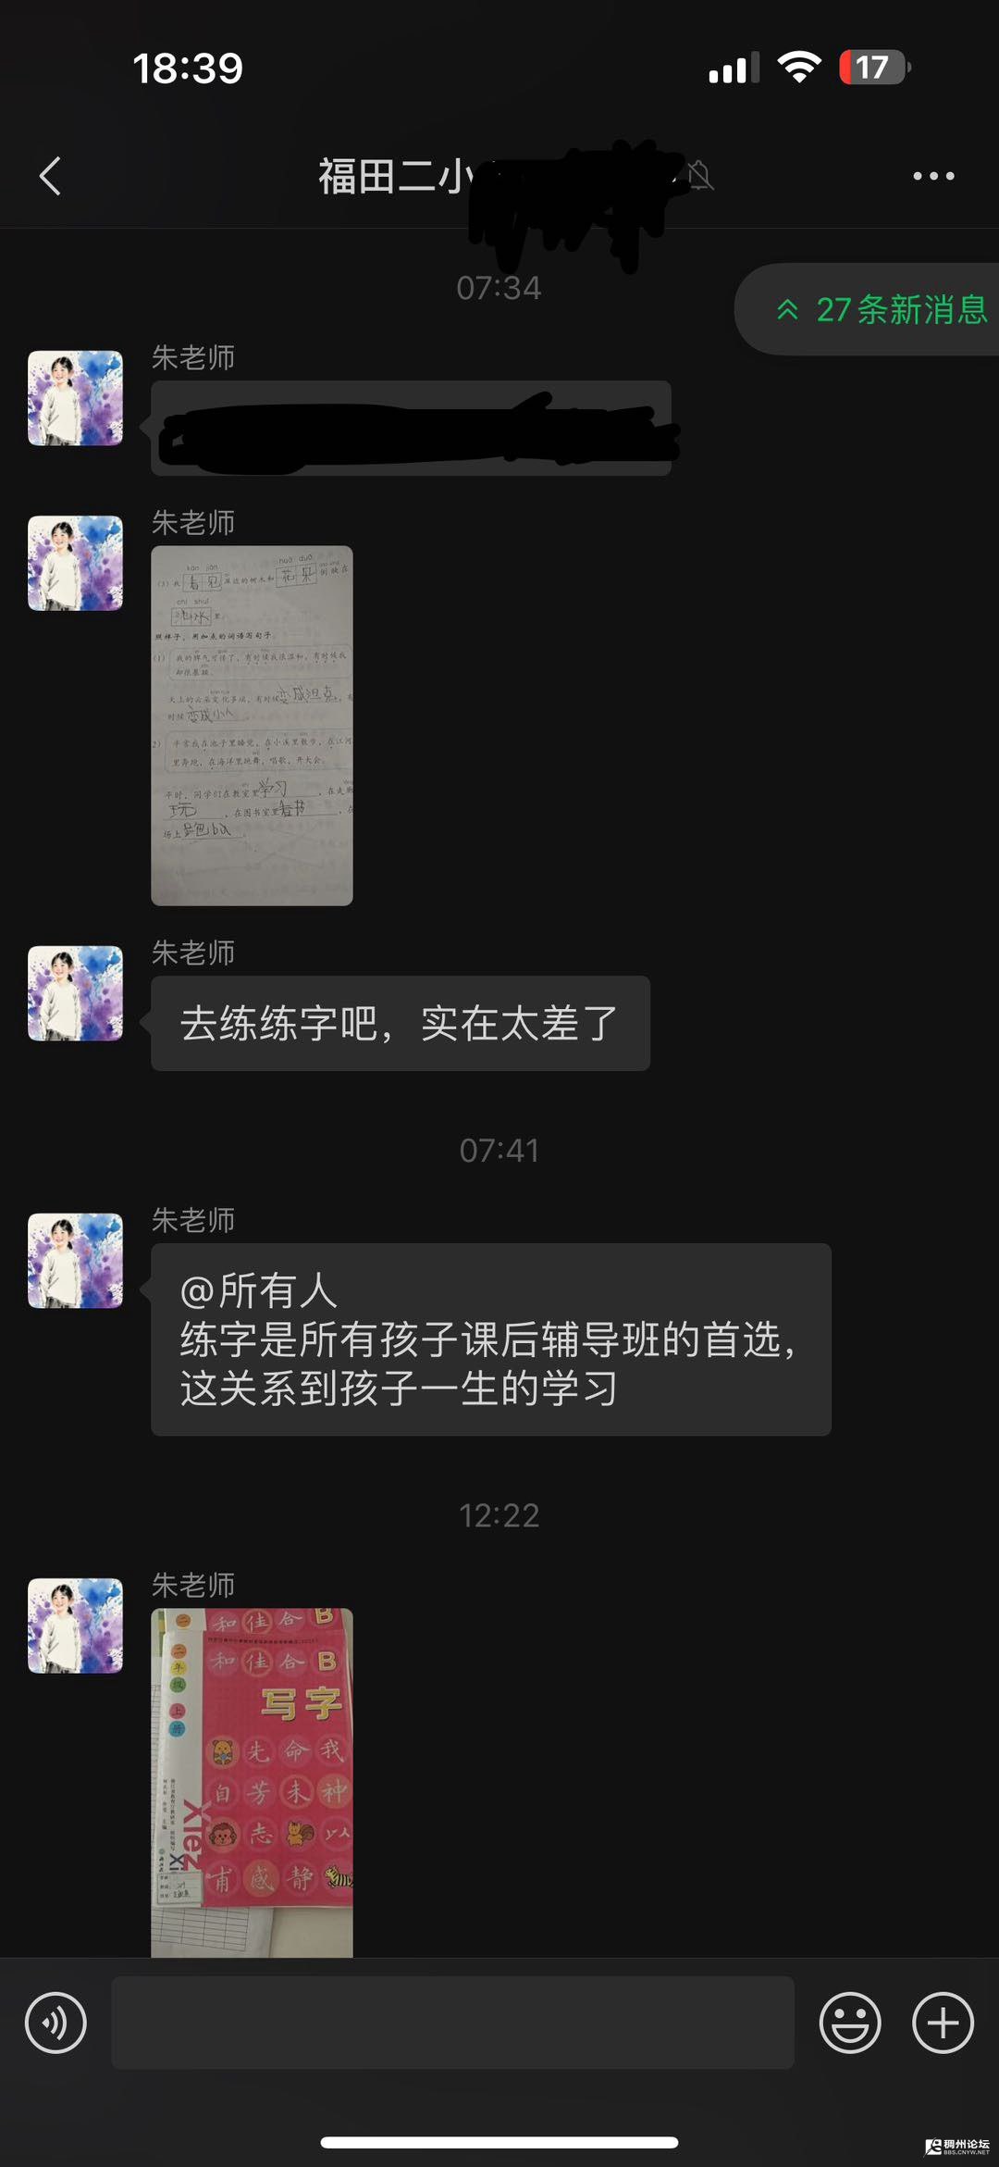The image size is (999, 2167).
Task: Select the message 去练练字吧，实在太差了
Action: click(400, 1024)
